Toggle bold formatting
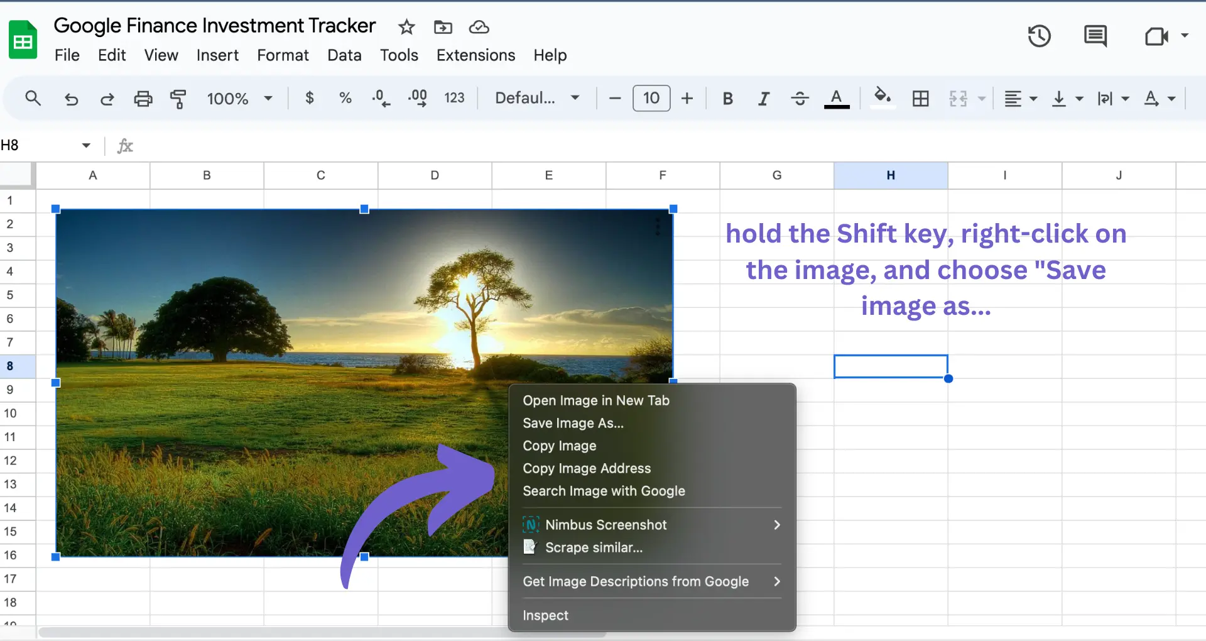 [727, 99]
